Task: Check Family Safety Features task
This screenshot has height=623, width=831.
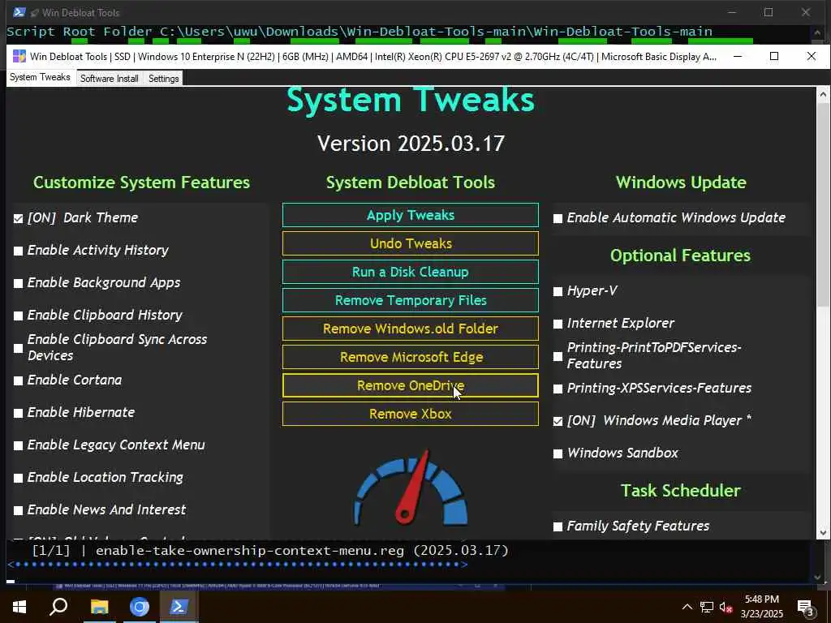Action: click(558, 526)
